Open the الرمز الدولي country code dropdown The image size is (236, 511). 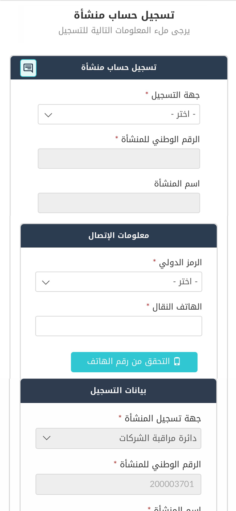point(119,281)
